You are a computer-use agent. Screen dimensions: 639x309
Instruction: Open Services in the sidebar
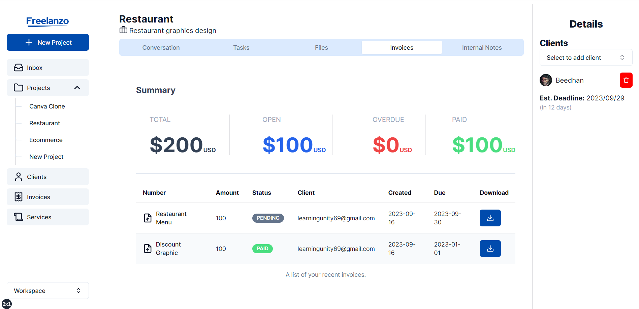(x=48, y=217)
